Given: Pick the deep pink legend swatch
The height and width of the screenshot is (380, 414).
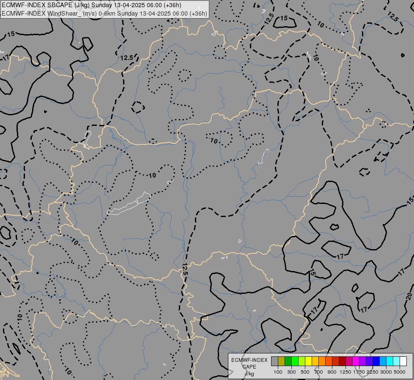Looking at the screenshot, I should tap(349, 361).
